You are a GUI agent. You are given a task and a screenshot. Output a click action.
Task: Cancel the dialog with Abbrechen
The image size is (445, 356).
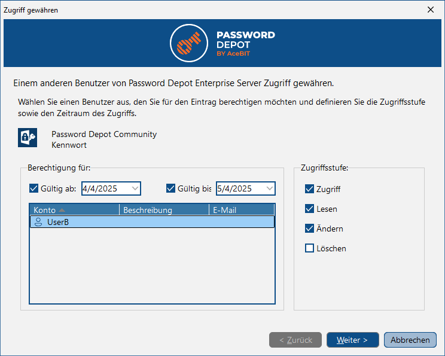410,340
